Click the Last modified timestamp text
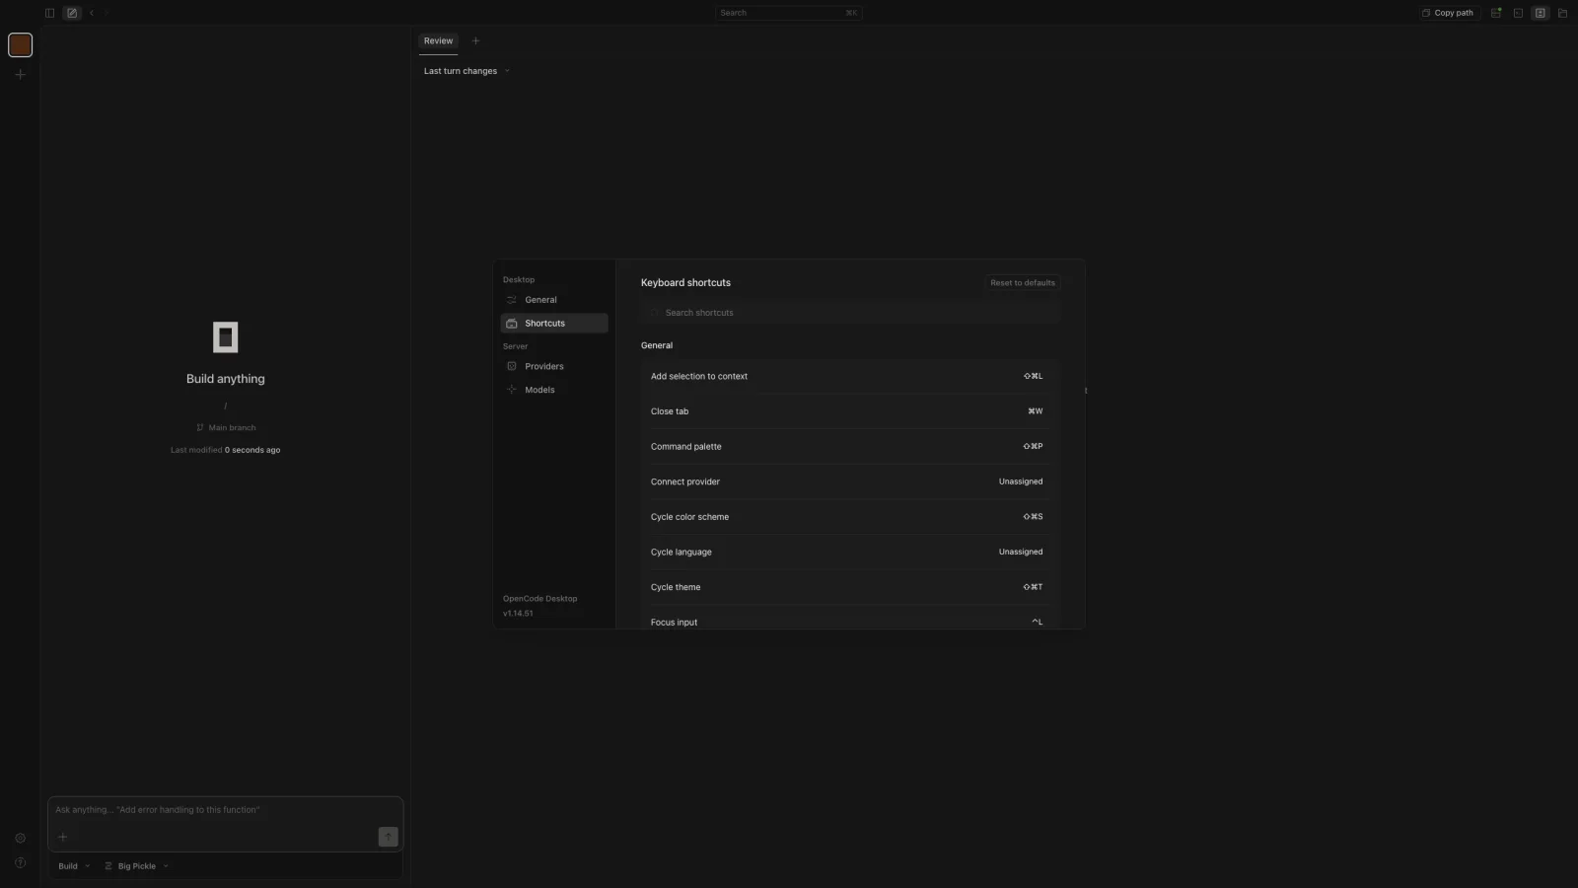This screenshot has width=1578, height=888. (225, 450)
